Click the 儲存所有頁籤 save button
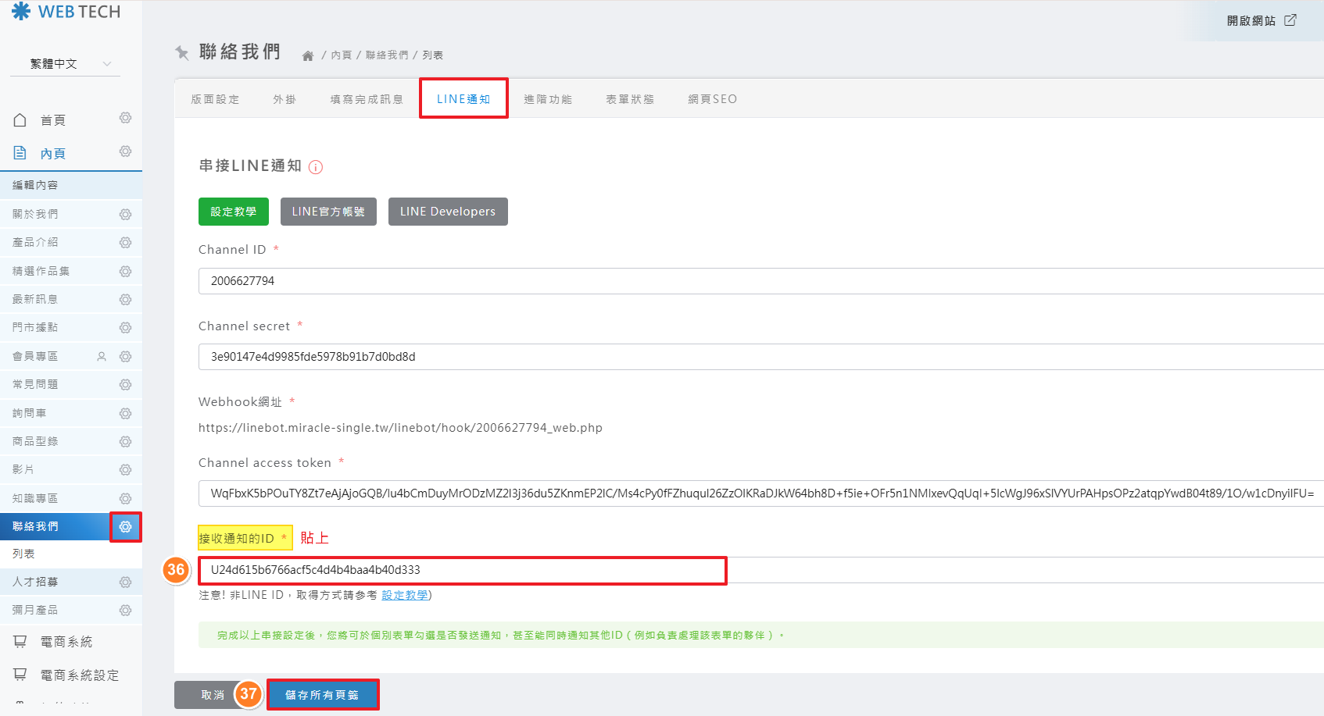Image resolution: width=1324 pixels, height=716 pixels. coord(322,695)
